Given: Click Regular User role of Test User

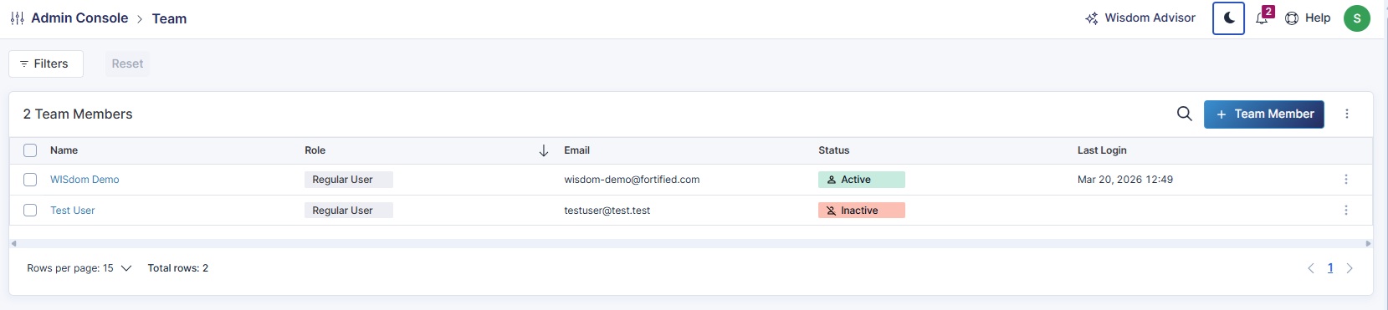Looking at the screenshot, I should 348,211.
